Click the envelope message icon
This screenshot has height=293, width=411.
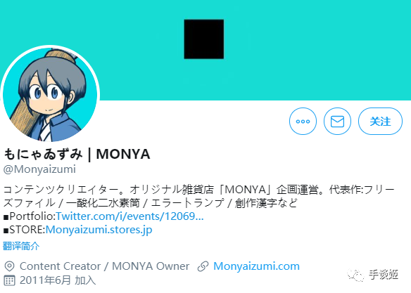point(337,121)
